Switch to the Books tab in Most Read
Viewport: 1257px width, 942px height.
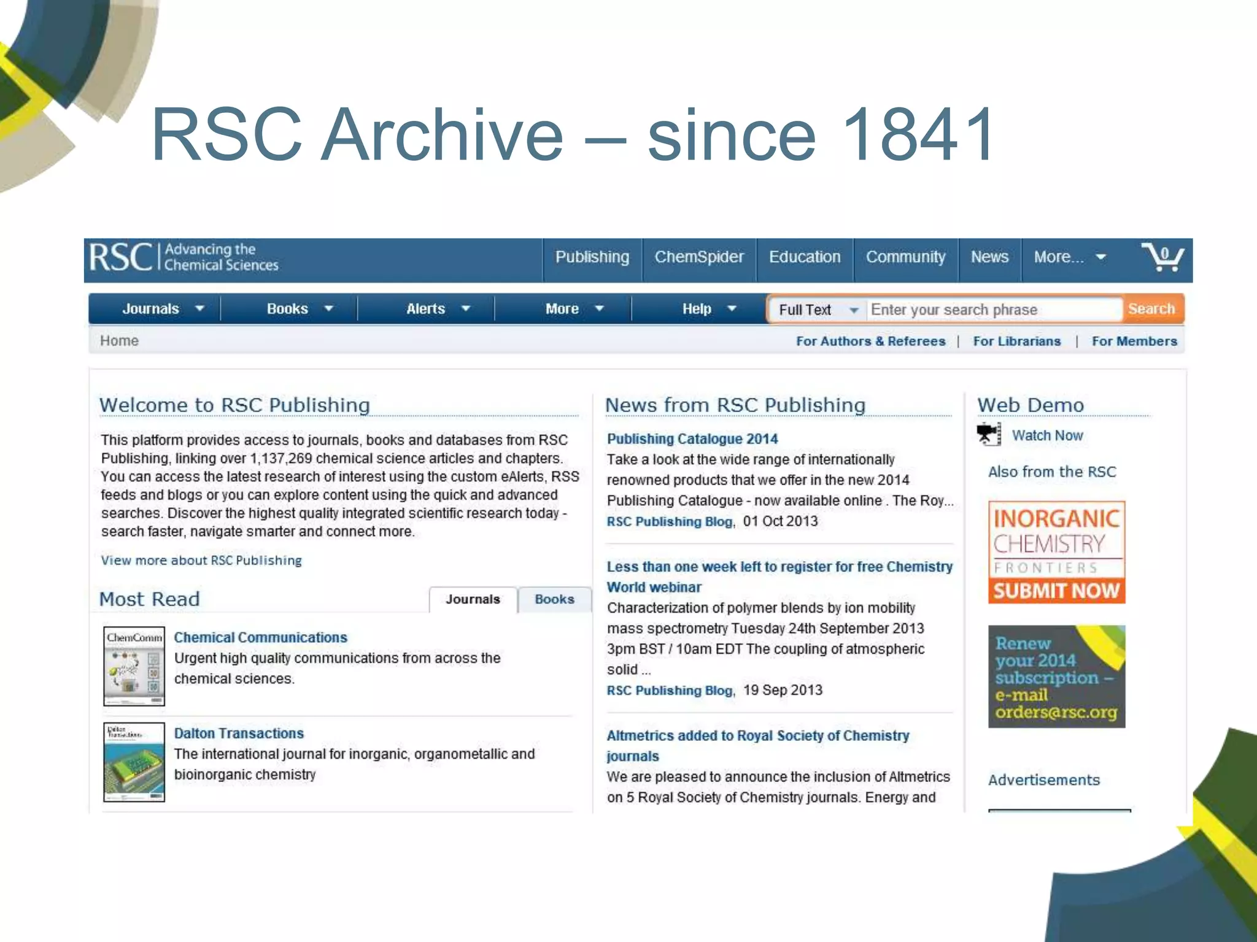coord(554,599)
